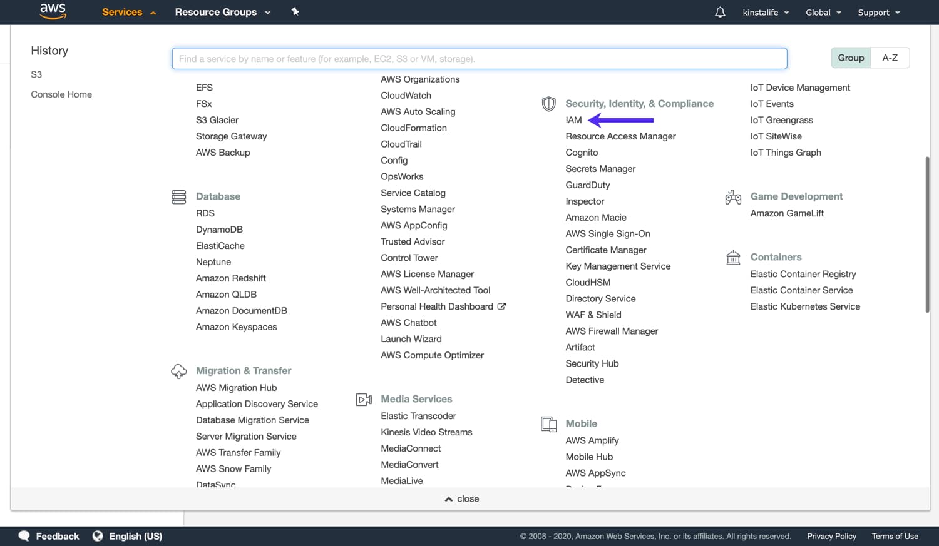Click the AWS logo to go home
The image size is (939, 546).
click(x=53, y=12)
